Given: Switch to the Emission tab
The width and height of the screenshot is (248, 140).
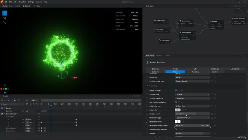Looking at the screenshot, I should [155, 69].
